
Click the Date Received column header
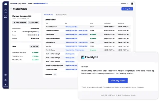[107, 23]
